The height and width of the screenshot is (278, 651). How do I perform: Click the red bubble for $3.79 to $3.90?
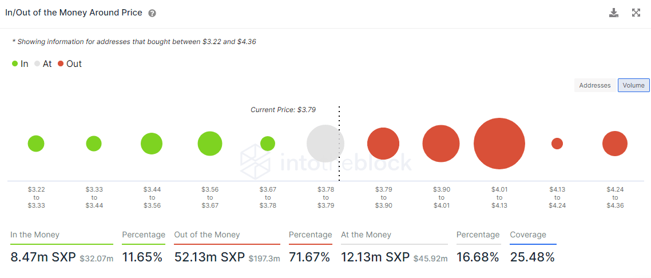pos(383,144)
